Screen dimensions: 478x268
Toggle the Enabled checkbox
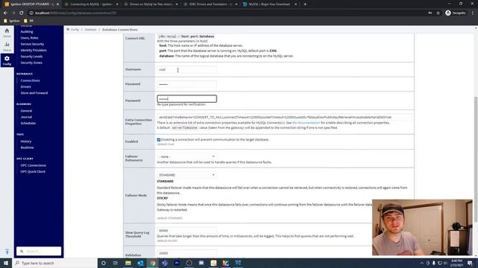[x=158, y=140]
